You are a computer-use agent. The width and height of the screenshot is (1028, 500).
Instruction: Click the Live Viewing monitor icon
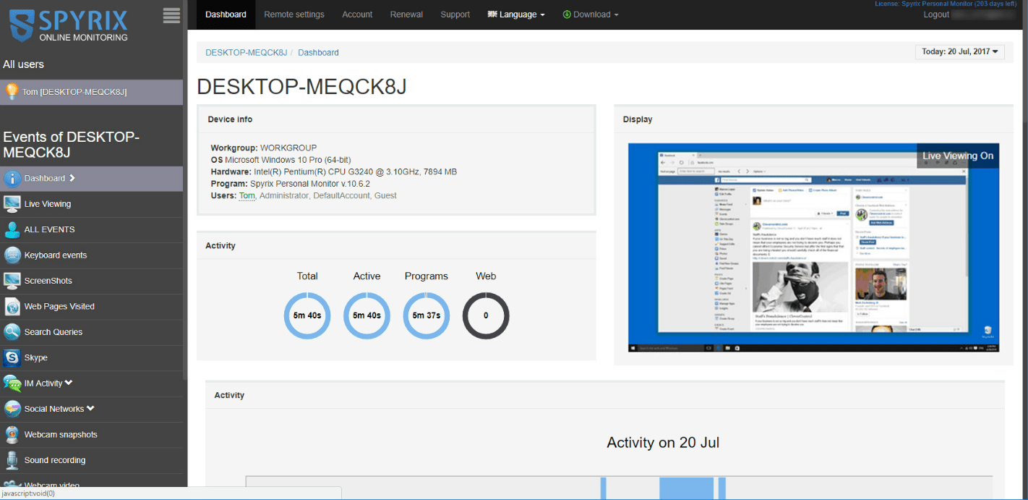click(12, 204)
